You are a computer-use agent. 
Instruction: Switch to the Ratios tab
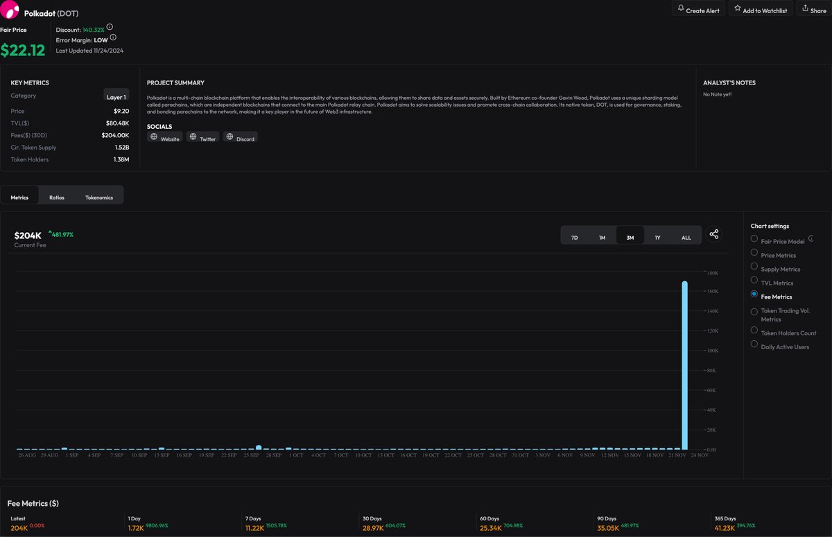pyautogui.click(x=56, y=197)
